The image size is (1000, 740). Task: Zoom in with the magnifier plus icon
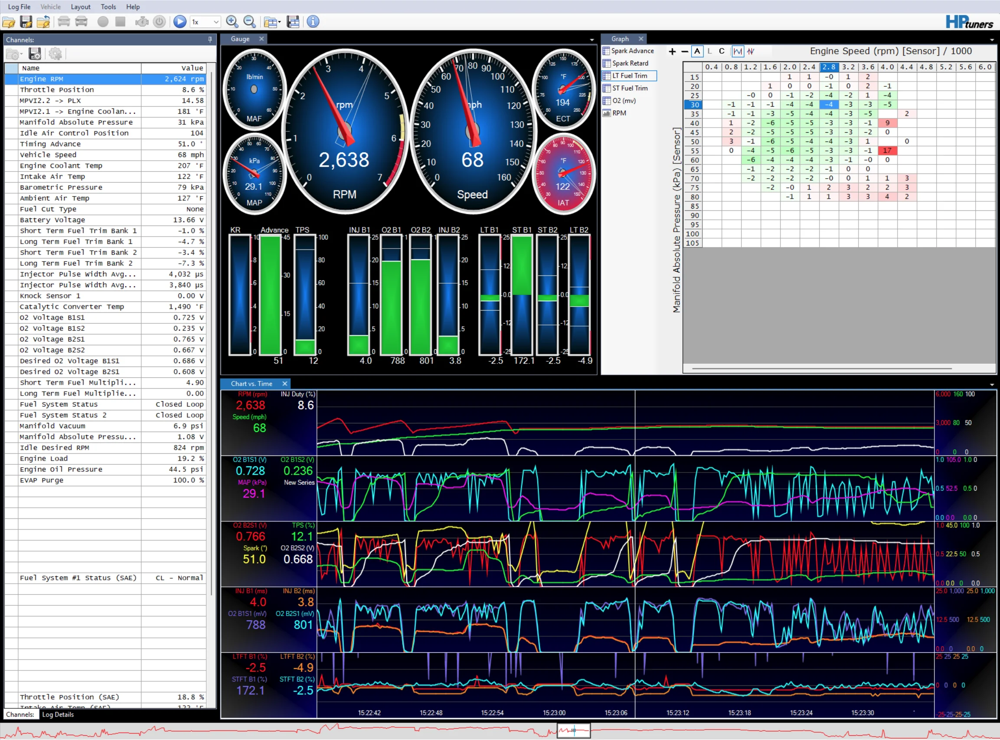click(x=232, y=22)
